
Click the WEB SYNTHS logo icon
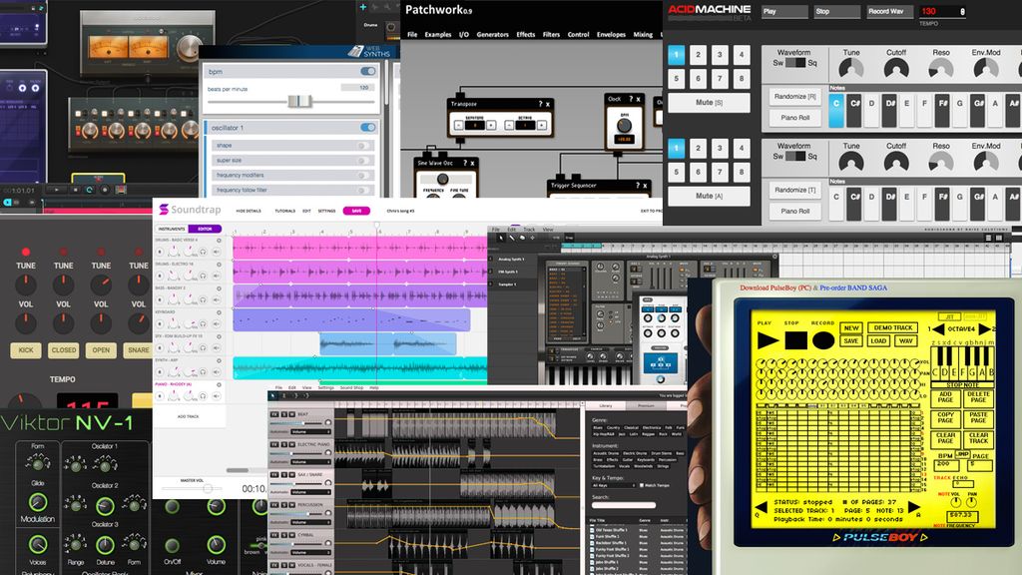point(355,52)
